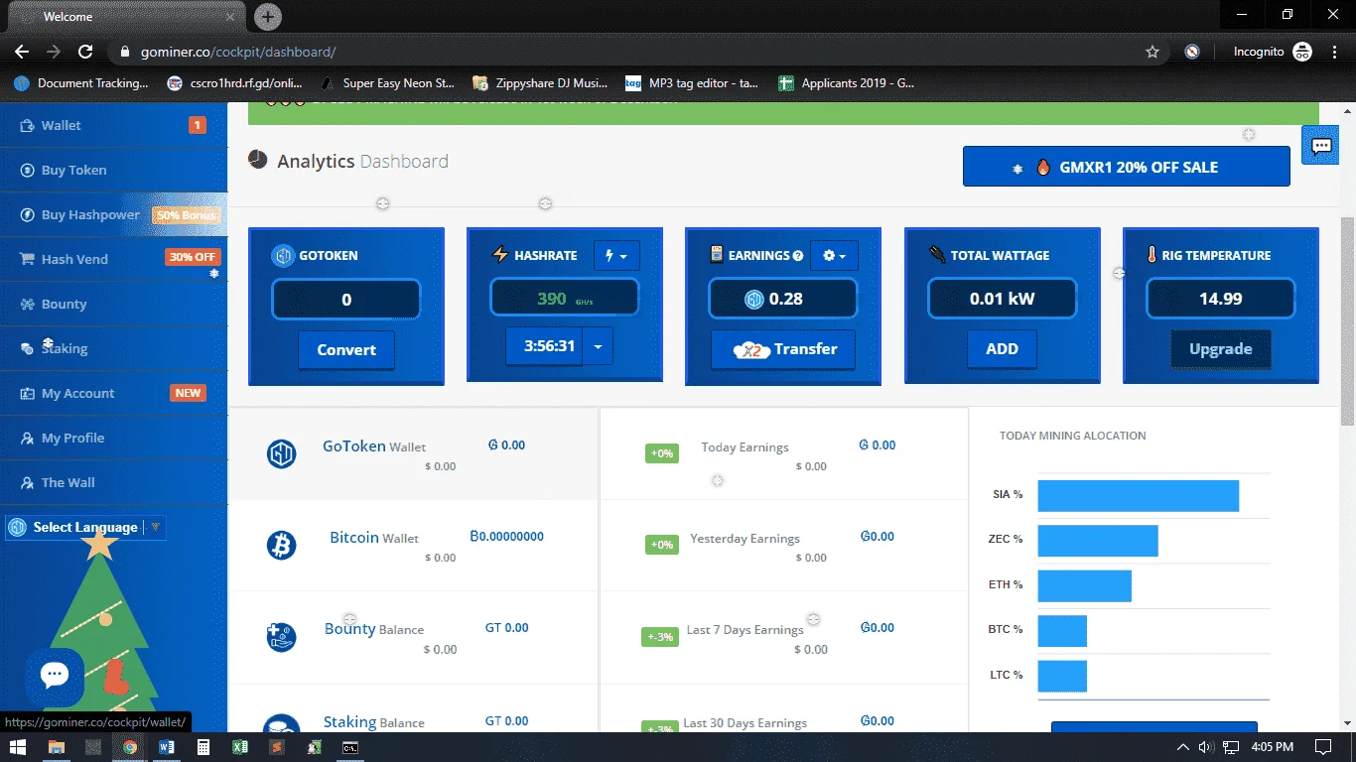This screenshot has height=762, width=1356.
Task: Click the BTC % allocation bar
Action: [1062, 631]
